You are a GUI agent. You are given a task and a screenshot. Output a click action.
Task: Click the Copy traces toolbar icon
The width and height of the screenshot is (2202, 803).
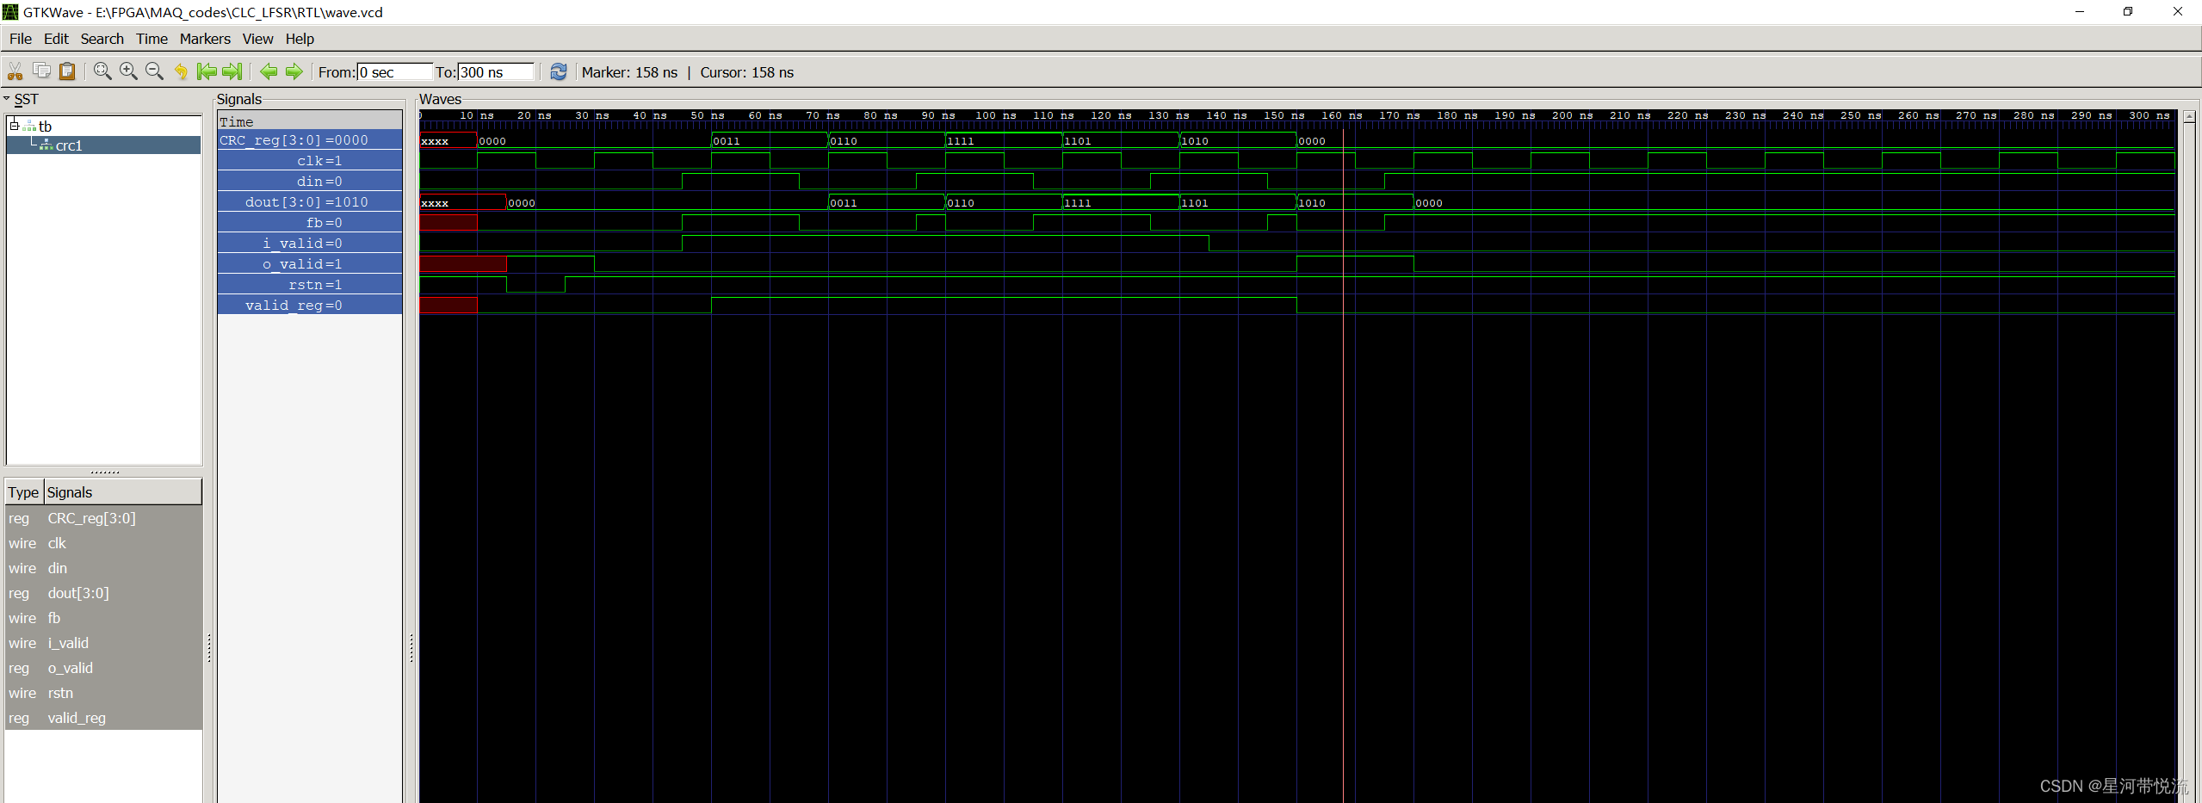(41, 71)
